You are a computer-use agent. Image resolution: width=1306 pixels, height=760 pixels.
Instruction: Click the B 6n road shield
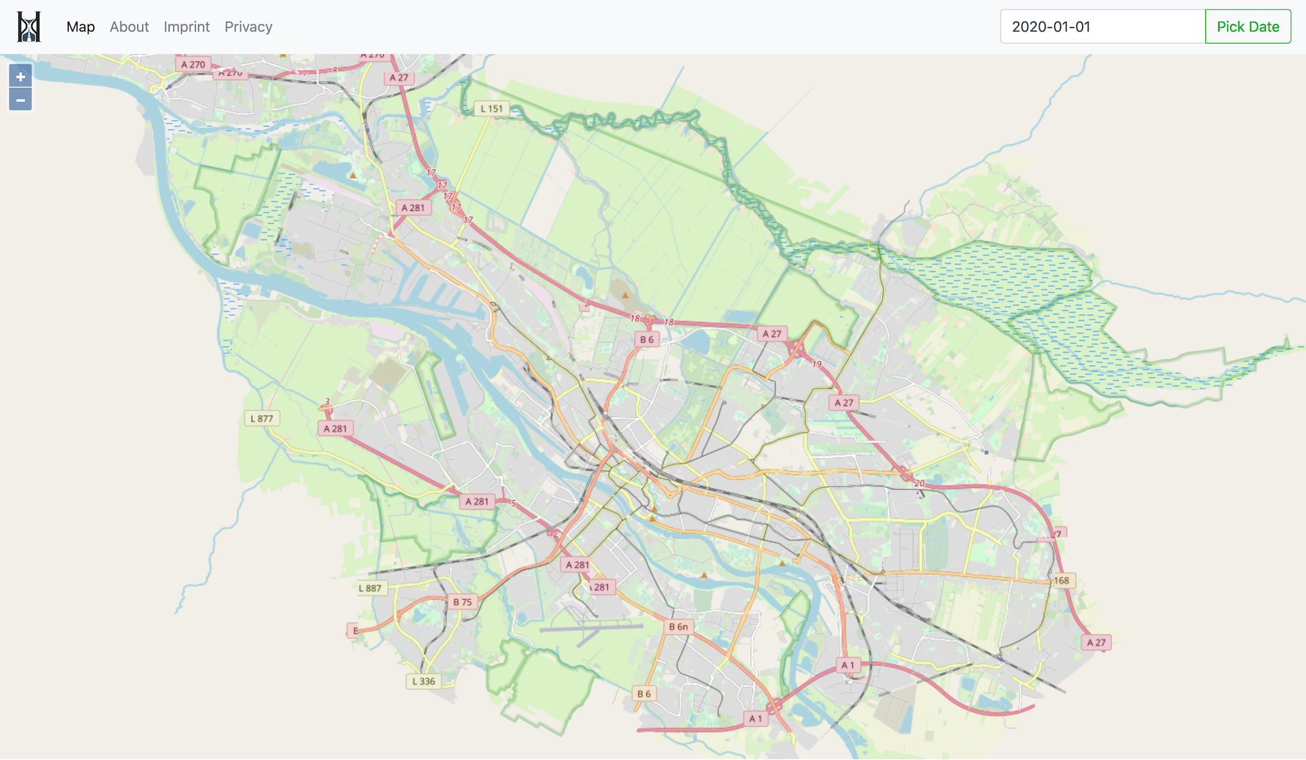678,627
